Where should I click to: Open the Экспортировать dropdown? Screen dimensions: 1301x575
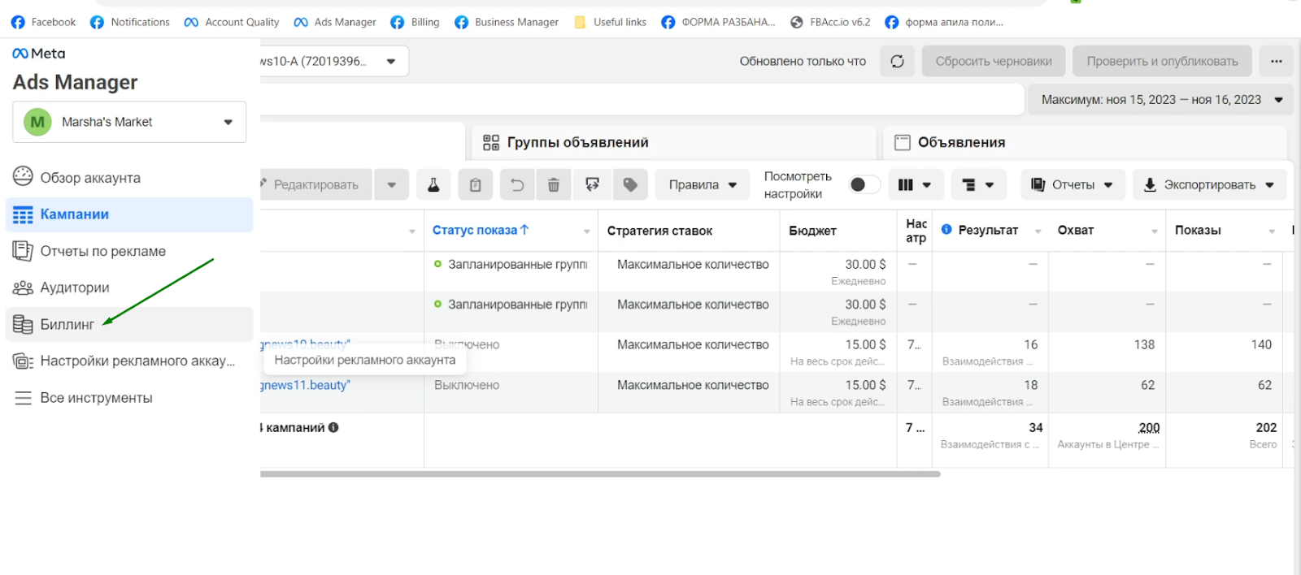point(1209,184)
